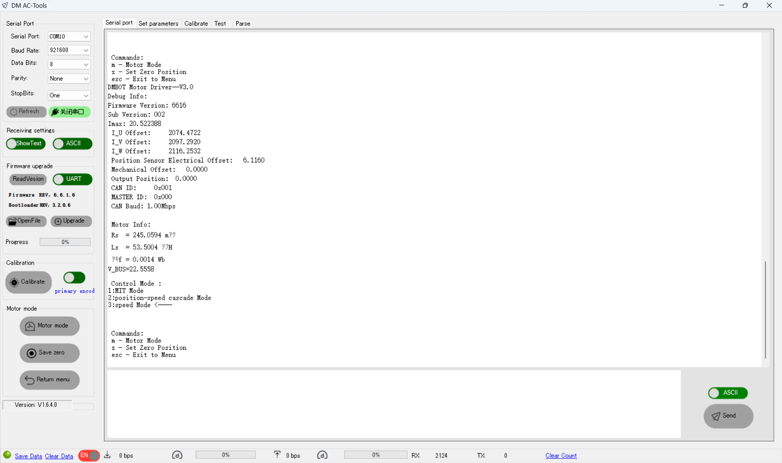782x463 pixels.
Task: Expand the Data Bits dropdown
Action: 69,64
